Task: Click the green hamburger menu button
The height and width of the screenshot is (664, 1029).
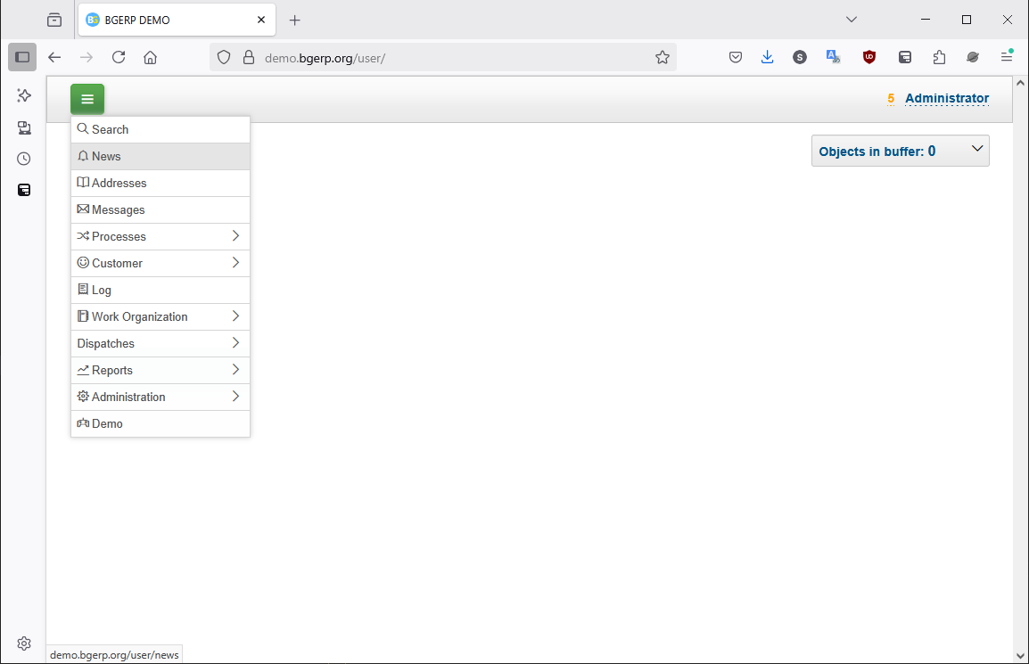Action: click(87, 99)
